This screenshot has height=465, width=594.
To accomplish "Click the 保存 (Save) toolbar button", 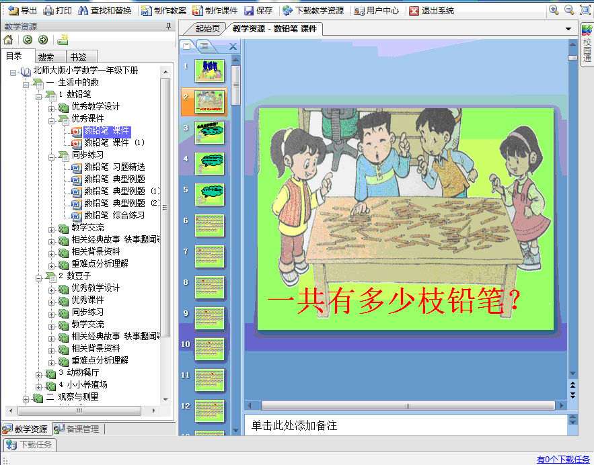I will tap(258, 11).
